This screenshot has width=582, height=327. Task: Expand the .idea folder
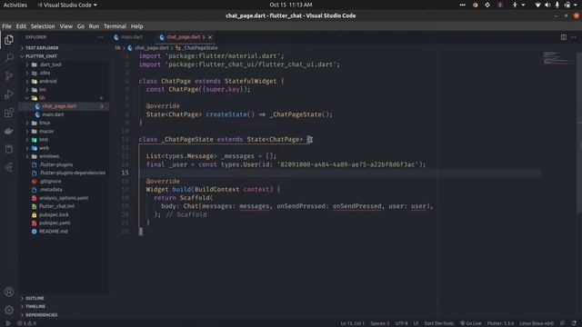(45, 73)
